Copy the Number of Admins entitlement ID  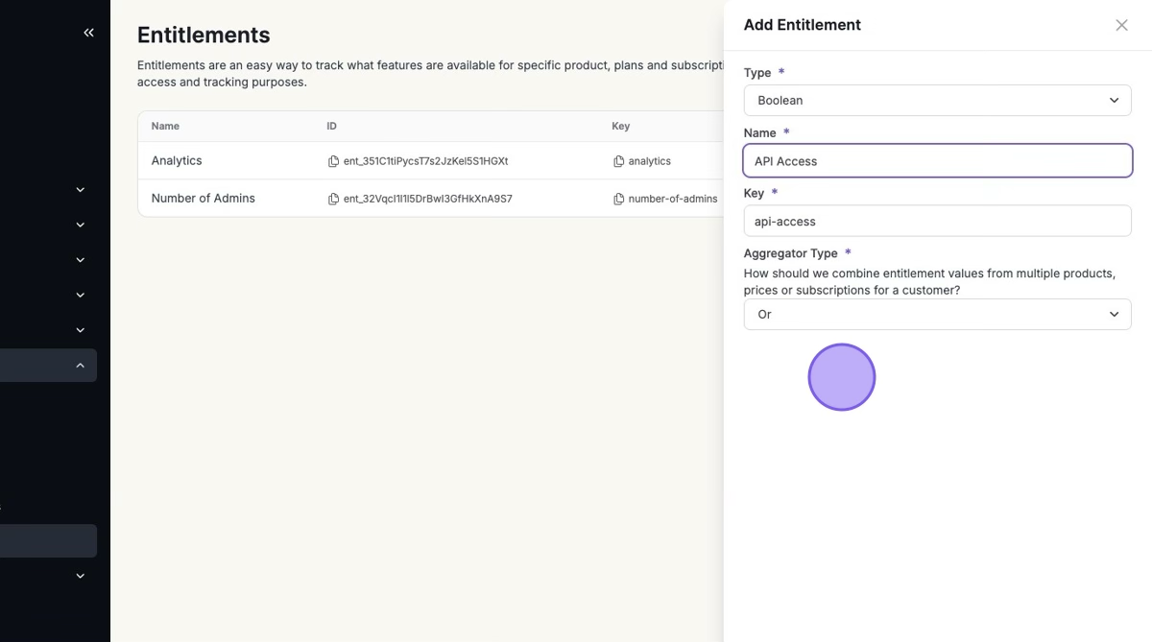(x=333, y=199)
